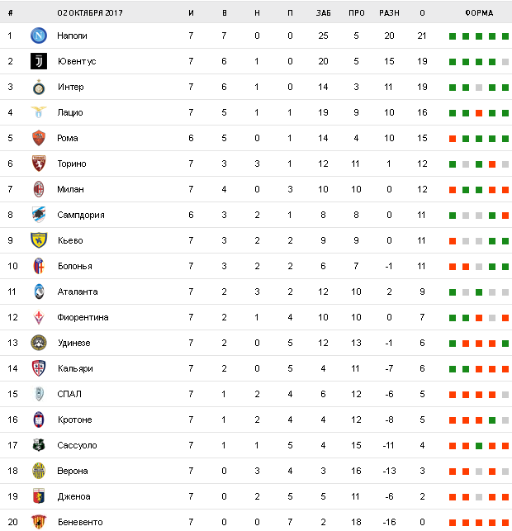Open the Torino crest icon
The height and width of the screenshot is (531, 512).
38,164
